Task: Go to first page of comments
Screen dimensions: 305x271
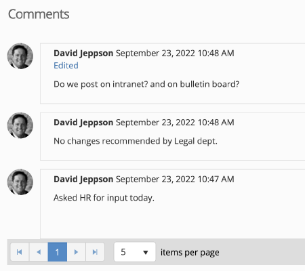Action: click(x=20, y=252)
